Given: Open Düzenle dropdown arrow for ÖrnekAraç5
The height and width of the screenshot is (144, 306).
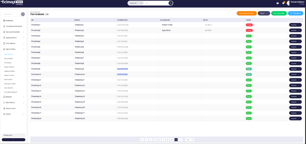Looking at the screenshot, I should click(300, 47).
